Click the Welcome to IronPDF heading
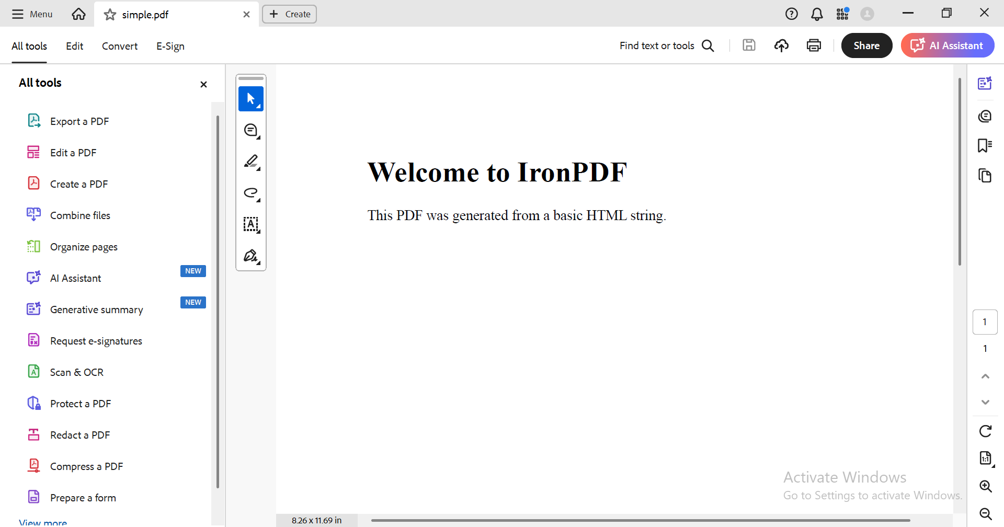 pyautogui.click(x=497, y=172)
